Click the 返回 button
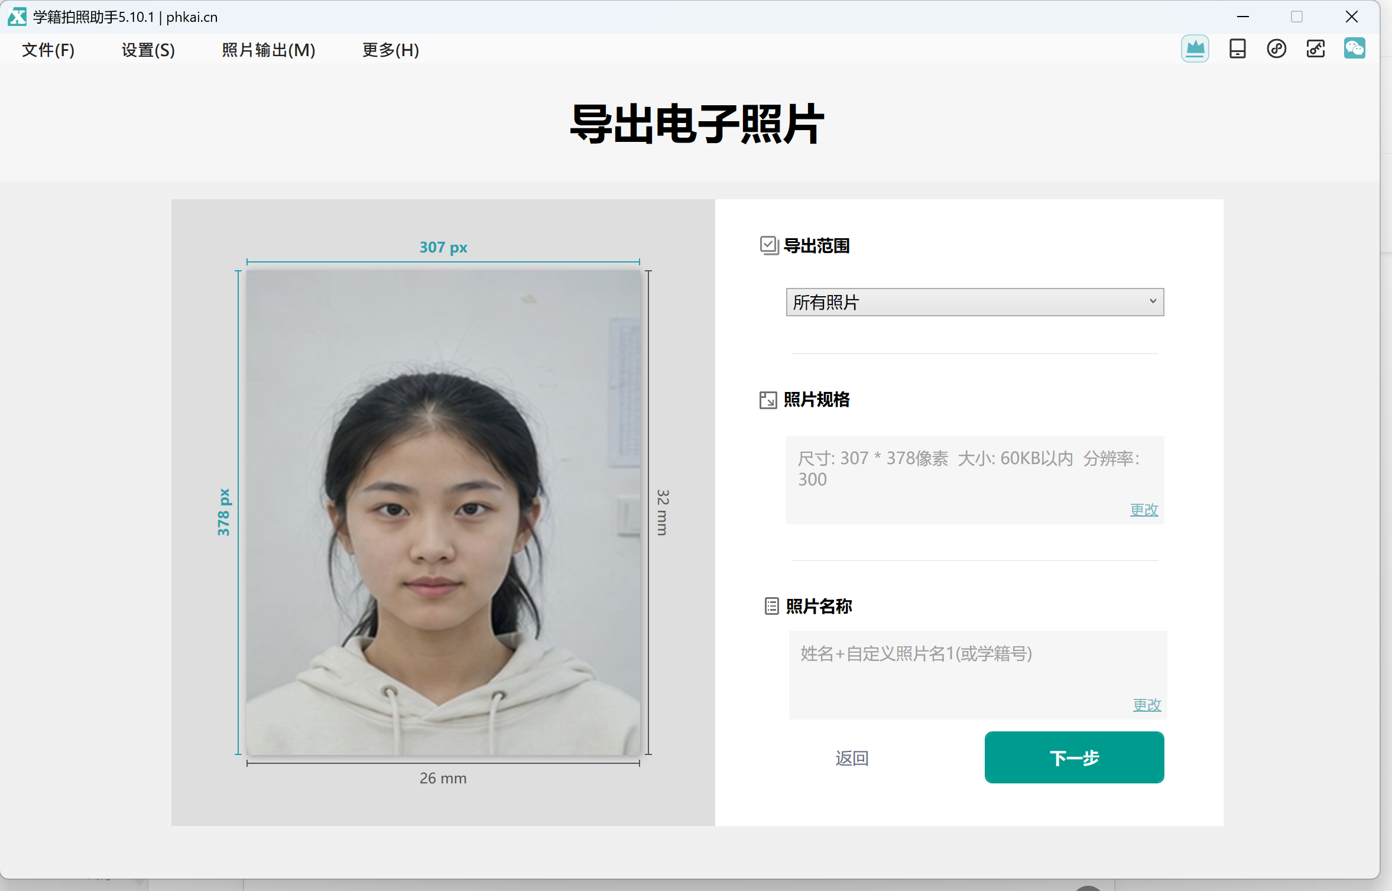The width and height of the screenshot is (1392, 891). point(852,758)
